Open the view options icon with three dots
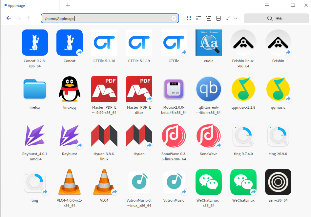311x217 pixels. [x=218, y=18]
